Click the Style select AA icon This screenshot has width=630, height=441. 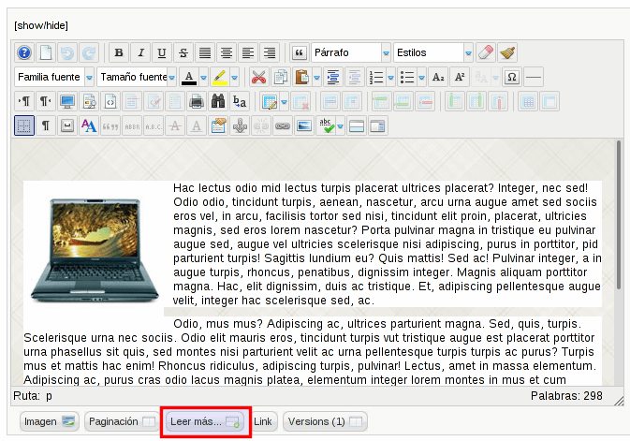point(89,125)
